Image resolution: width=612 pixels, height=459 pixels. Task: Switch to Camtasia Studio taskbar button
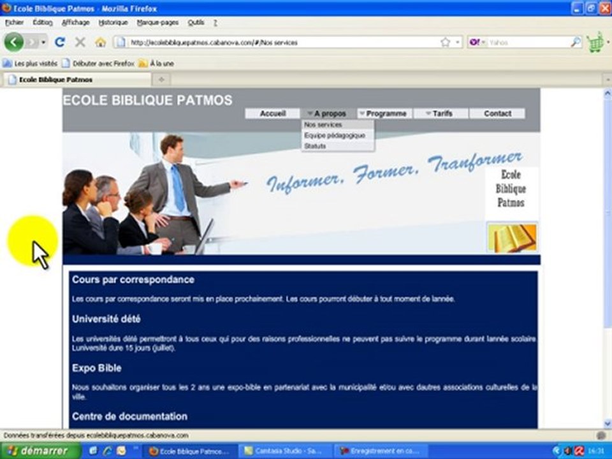point(284,451)
